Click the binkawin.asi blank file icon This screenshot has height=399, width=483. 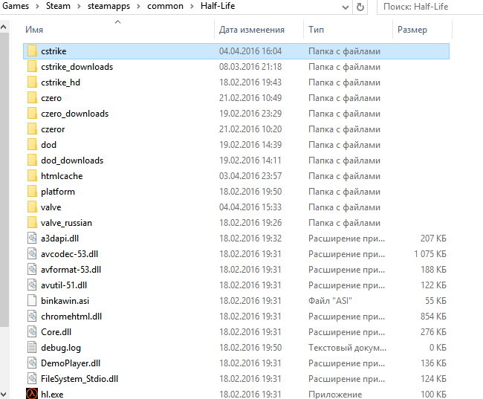[x=32, y=301]
